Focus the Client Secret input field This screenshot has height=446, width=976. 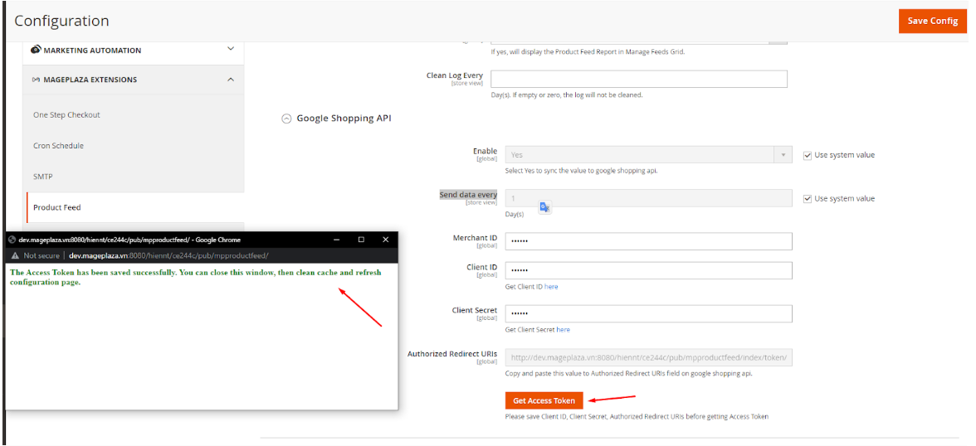(x=648, y=313)
